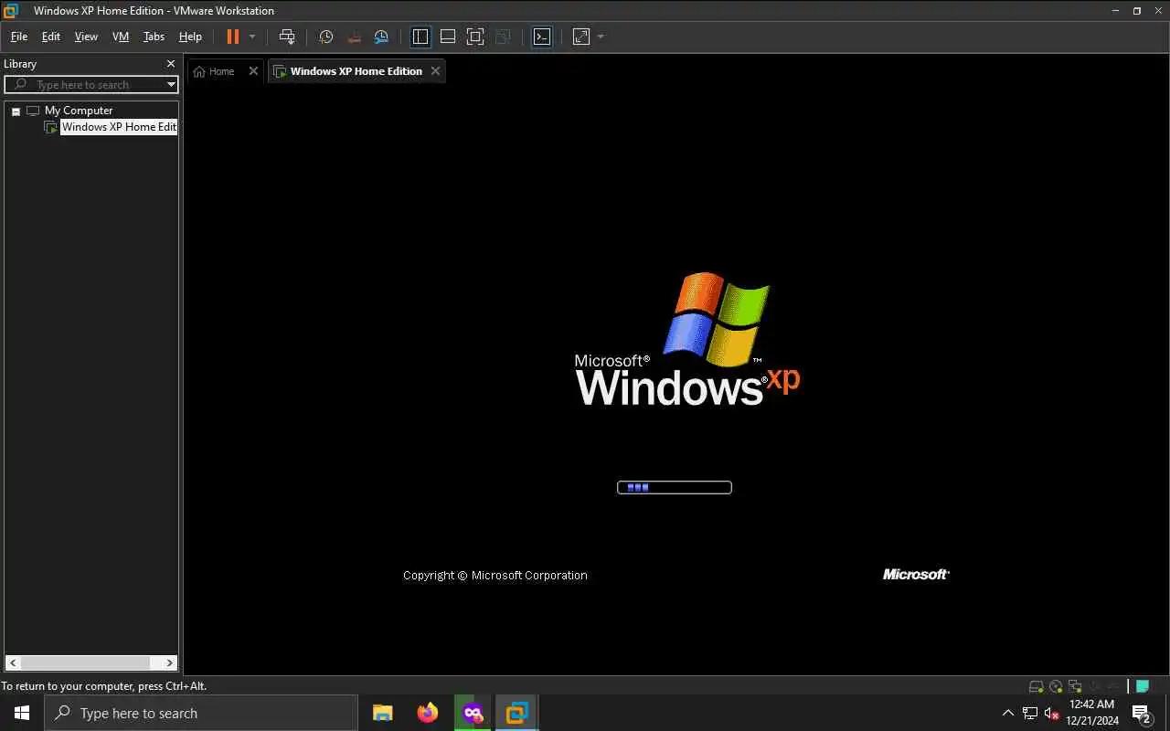
Task: Click the sound card status icon
Action: tap(1095, 686)
